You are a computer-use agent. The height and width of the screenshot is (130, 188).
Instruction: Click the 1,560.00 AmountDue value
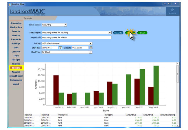138,120
